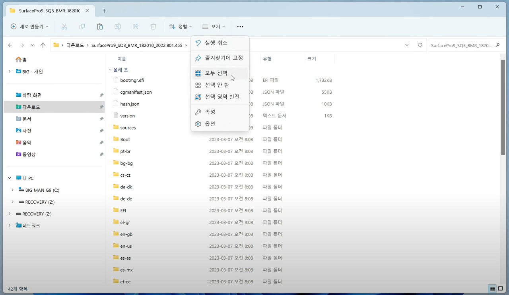The height and width of the screenshot is (295, 509).
Task: Expand address bar history dropdown
Action: [407, 45]
